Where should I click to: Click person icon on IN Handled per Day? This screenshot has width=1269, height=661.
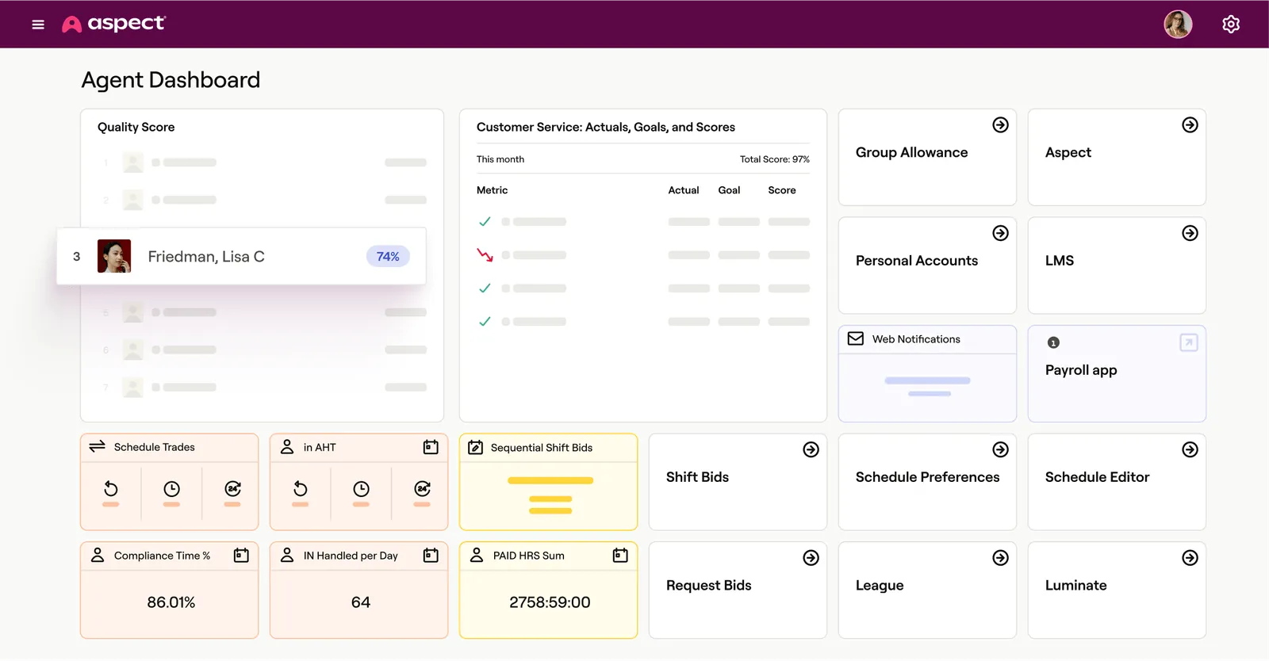coord(287,555)
